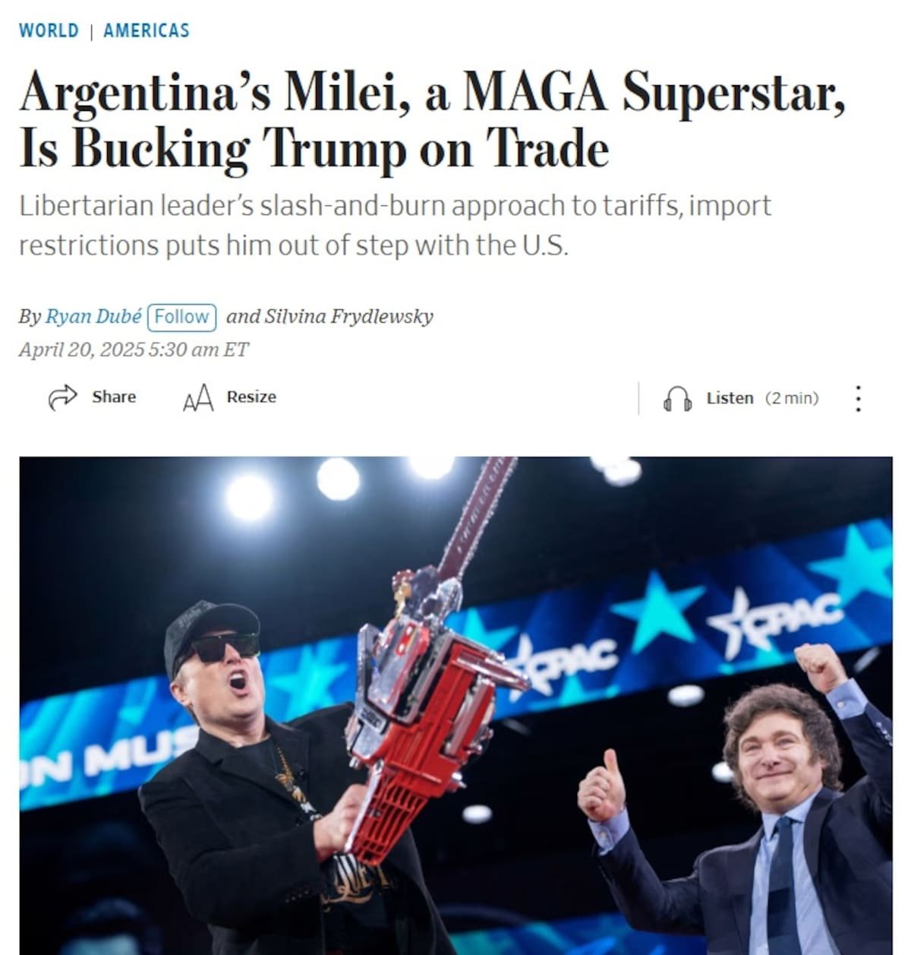Click the Resize label
This screenshot has width=911, height=955.
(251, 397)
